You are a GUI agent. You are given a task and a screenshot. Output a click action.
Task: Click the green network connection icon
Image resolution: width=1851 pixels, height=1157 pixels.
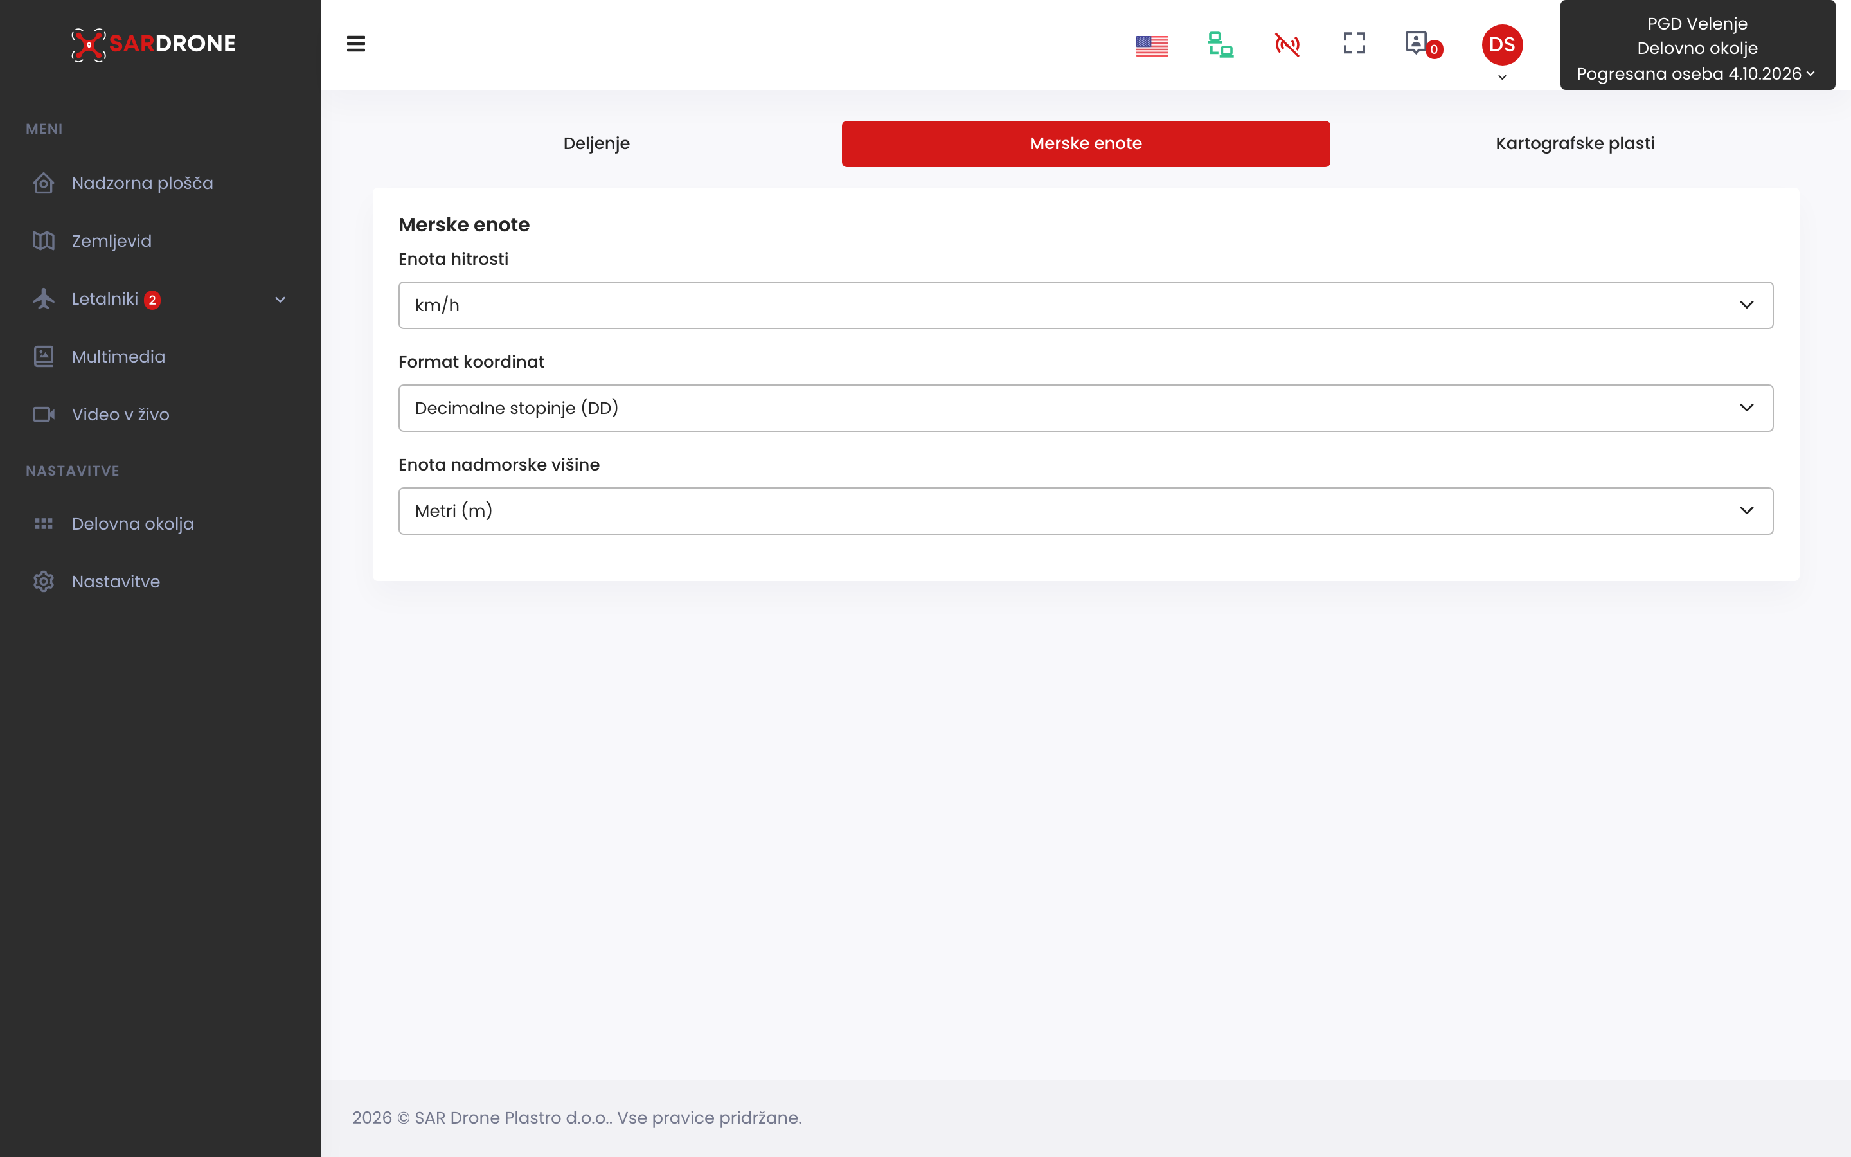[1220, 44]
